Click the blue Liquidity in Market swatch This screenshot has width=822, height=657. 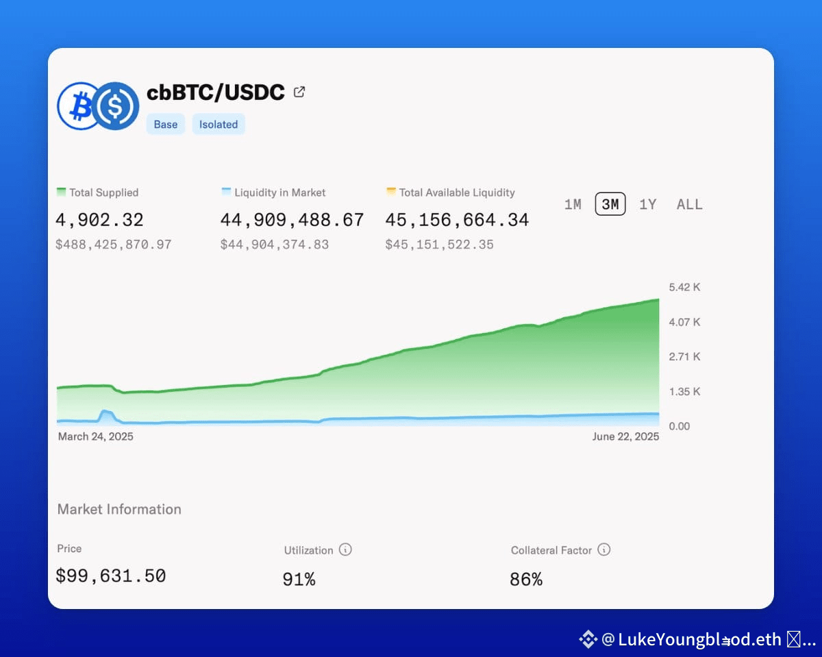[x=226, y=192]
